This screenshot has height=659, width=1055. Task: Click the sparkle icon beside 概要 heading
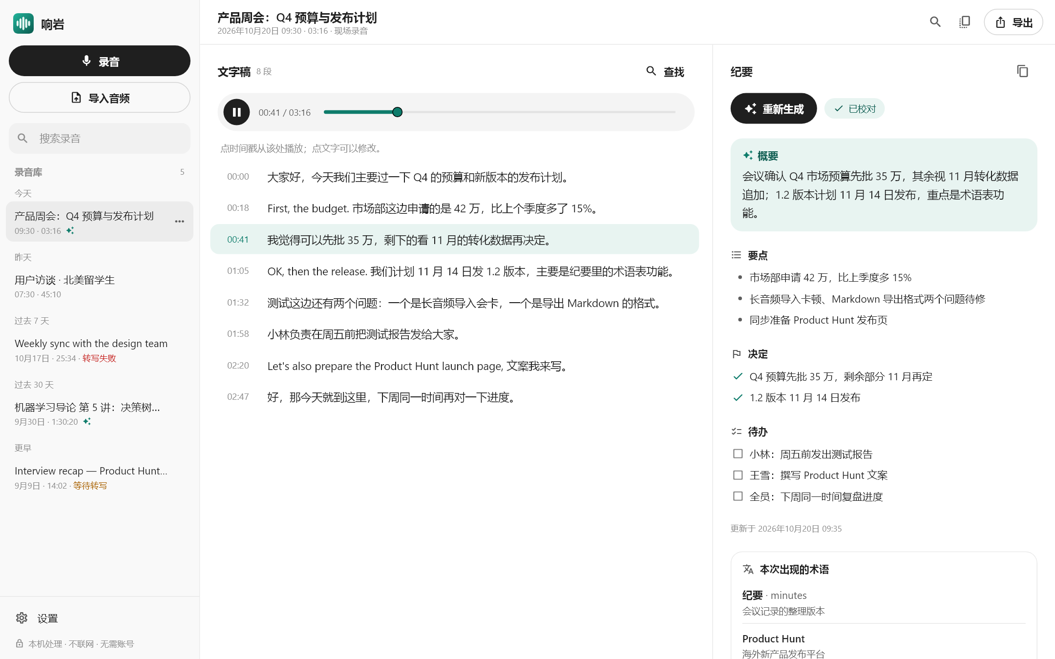(x=748, y=156)
